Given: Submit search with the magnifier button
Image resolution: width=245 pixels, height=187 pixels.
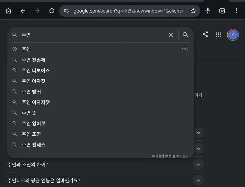Looking at the screenshot, I should (185, 35).
